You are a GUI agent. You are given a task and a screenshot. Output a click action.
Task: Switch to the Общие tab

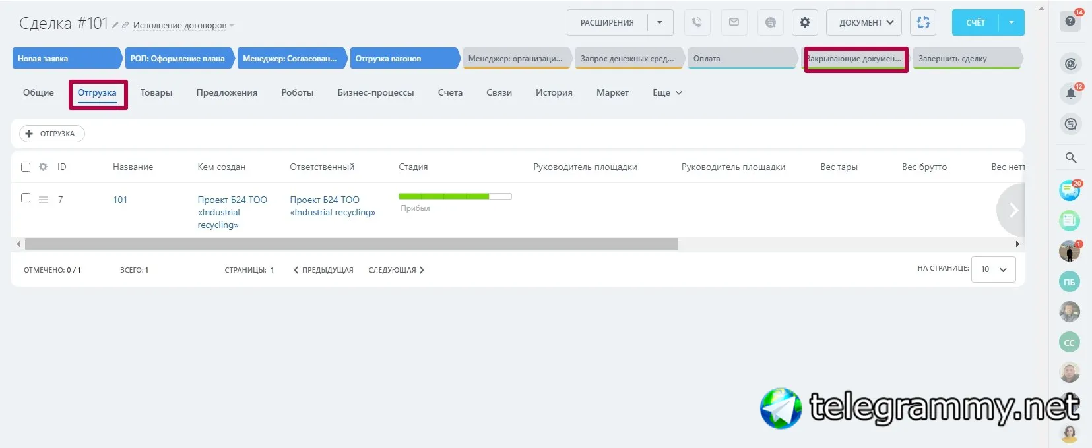38,93
